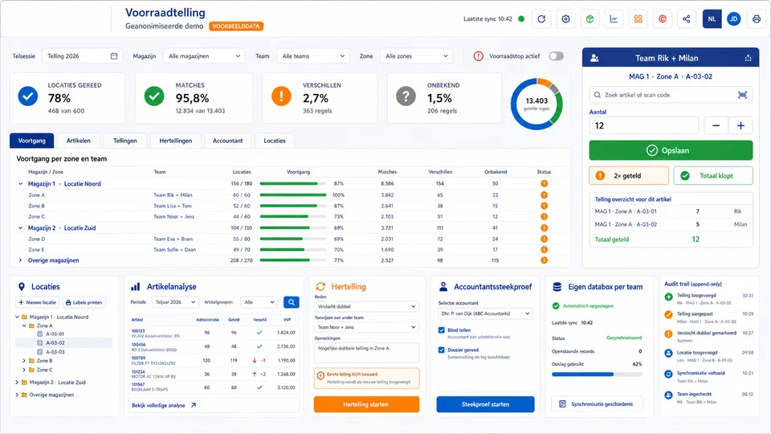Click the orange grid tiles icon
771x434 pixels.
[x=638, y=19]
